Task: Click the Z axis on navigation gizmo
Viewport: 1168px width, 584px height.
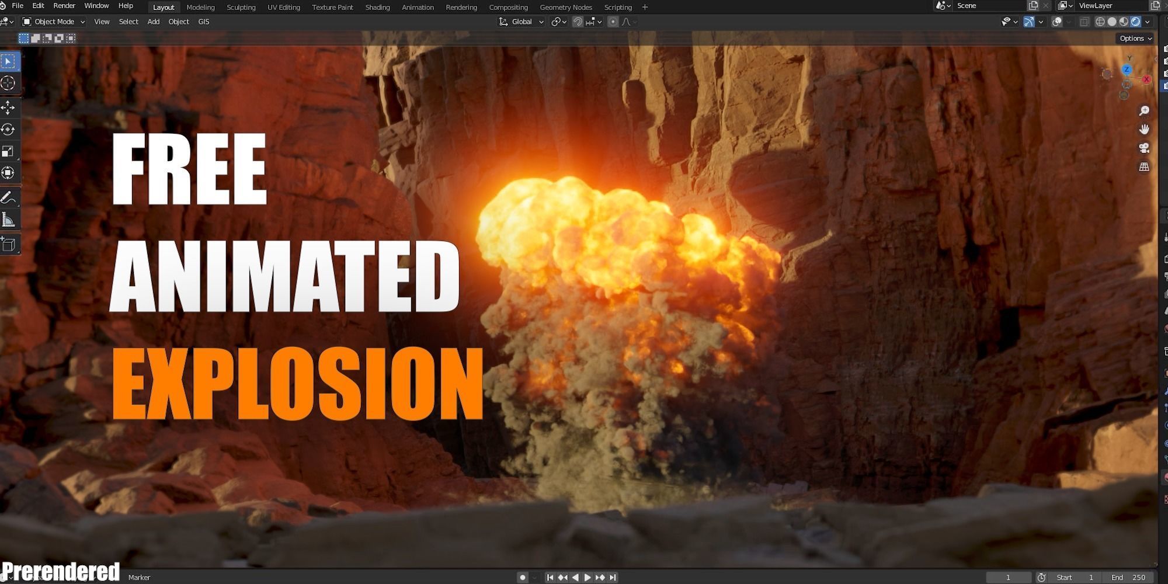Action: [1127, 69]
